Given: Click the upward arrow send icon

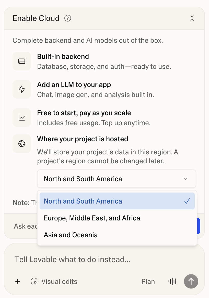Looking at the screenshot, I should [191, 281].
